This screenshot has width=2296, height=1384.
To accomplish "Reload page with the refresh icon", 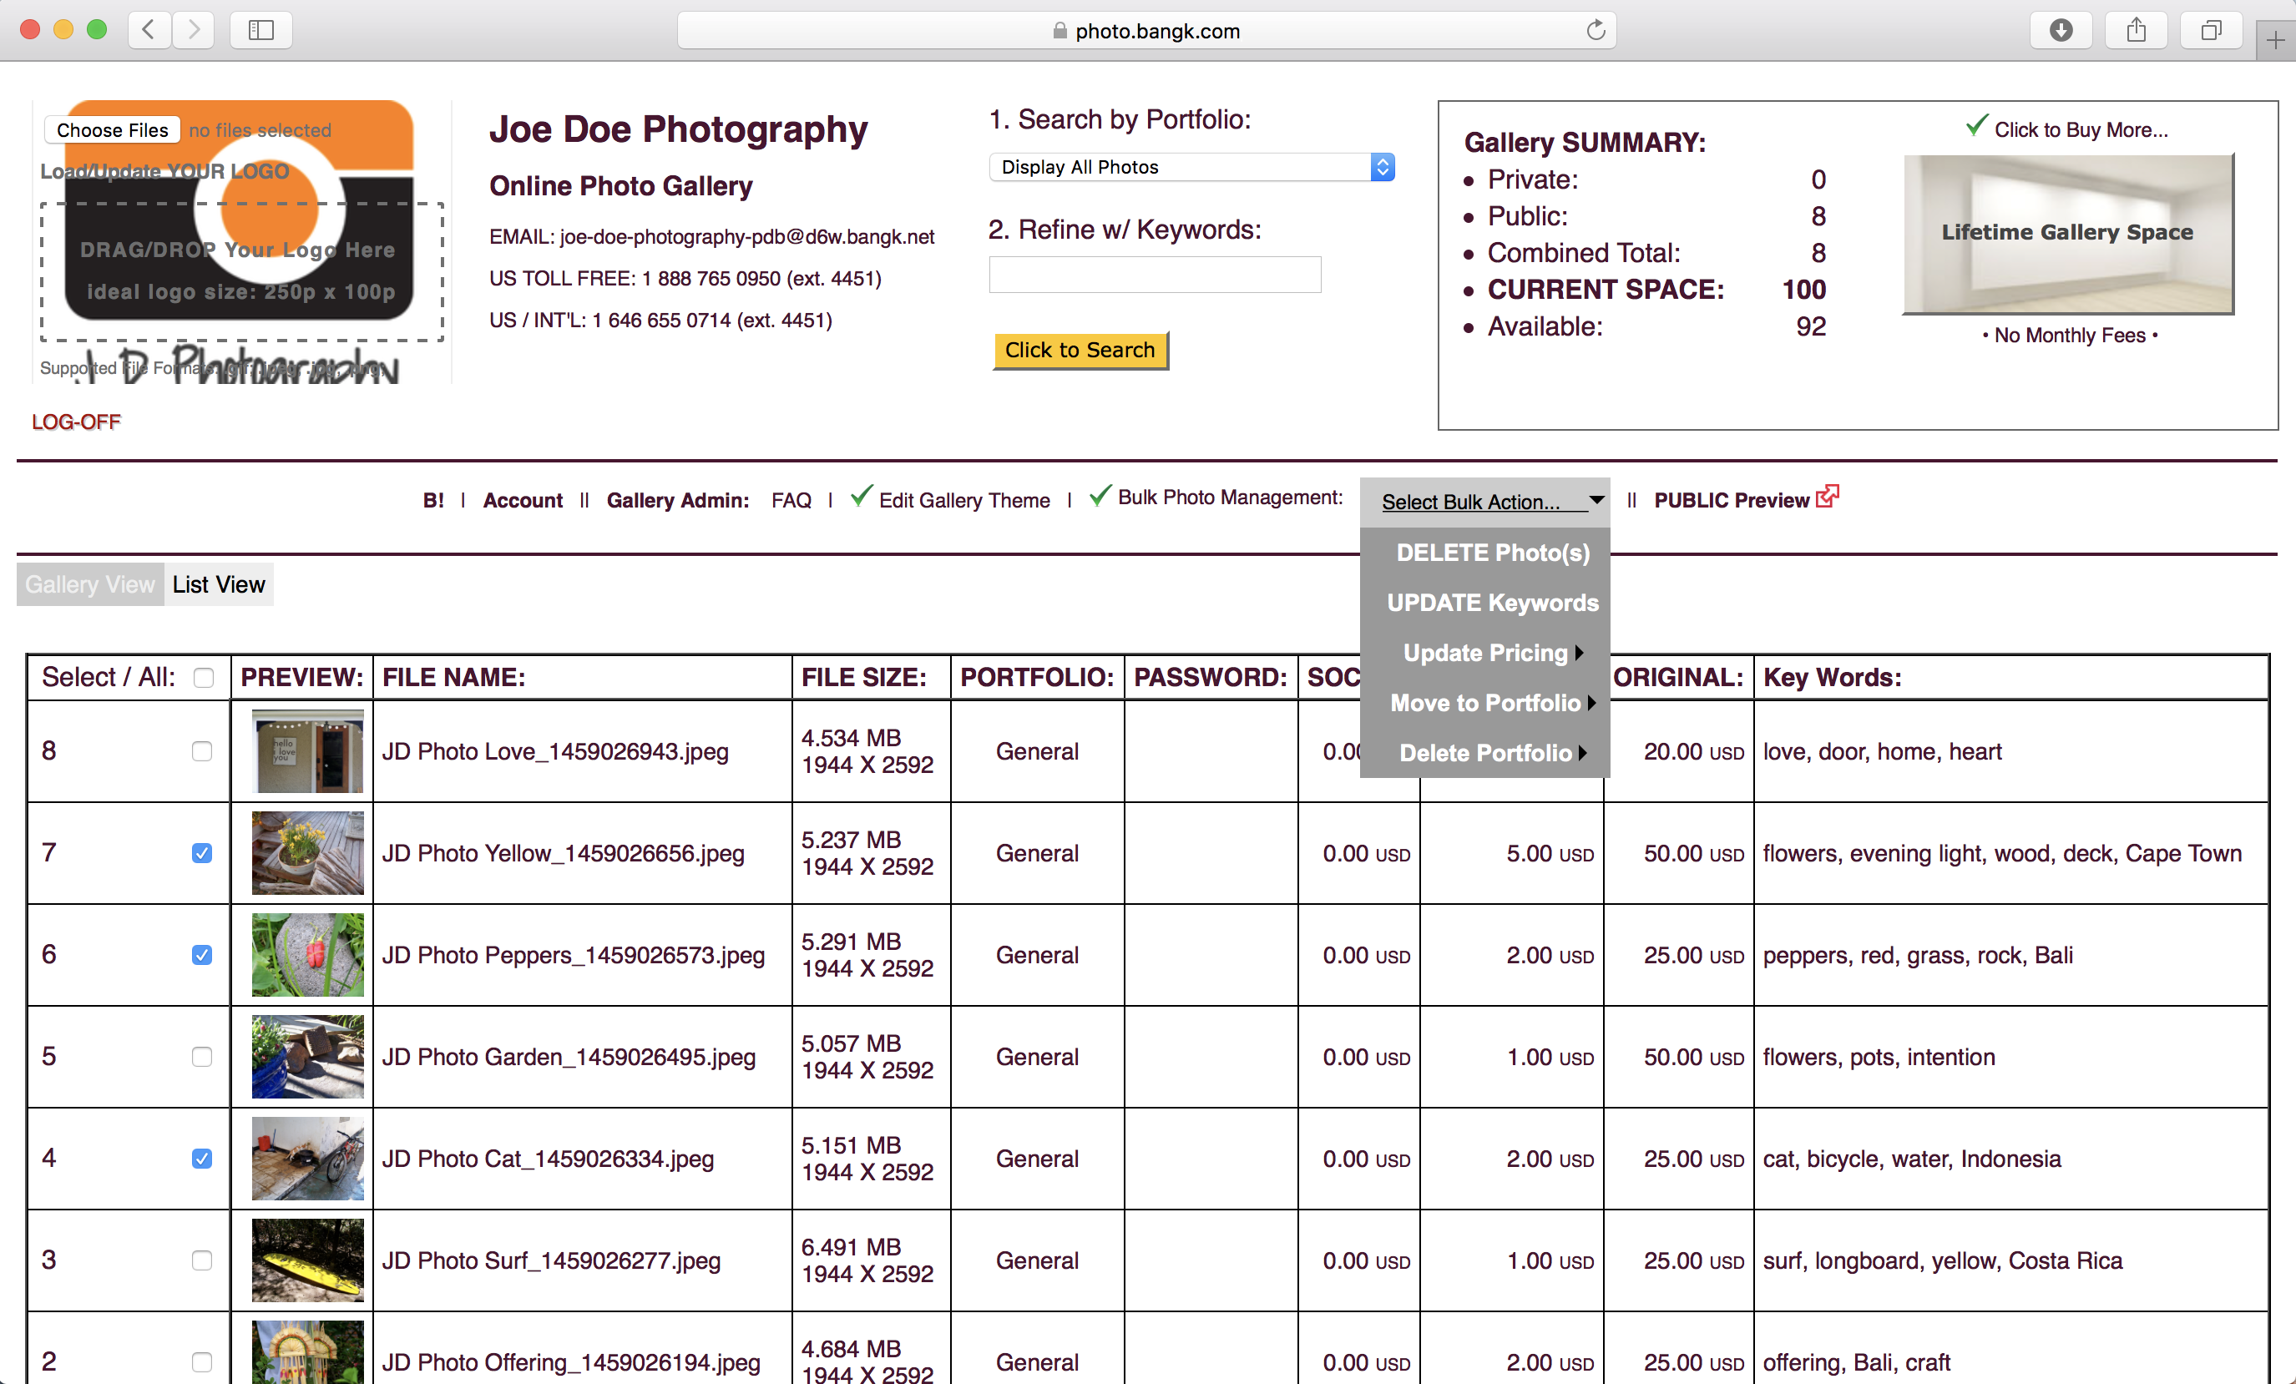I will tap(1596, 30).
